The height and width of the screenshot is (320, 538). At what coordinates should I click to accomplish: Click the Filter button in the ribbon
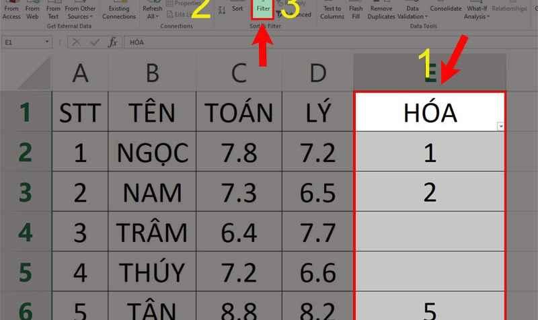[263, 9]
